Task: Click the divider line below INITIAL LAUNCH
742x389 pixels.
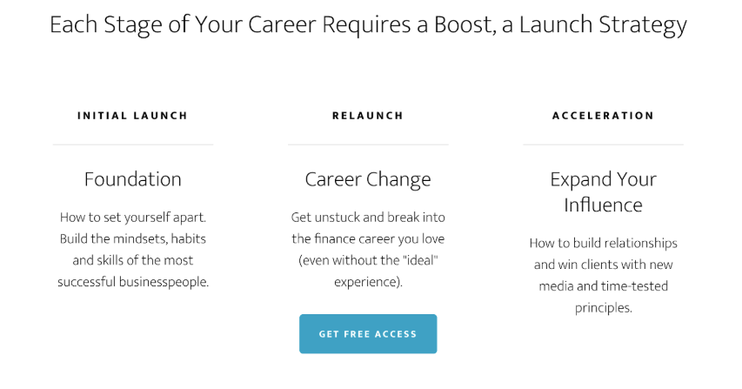Action: (133, 144)
